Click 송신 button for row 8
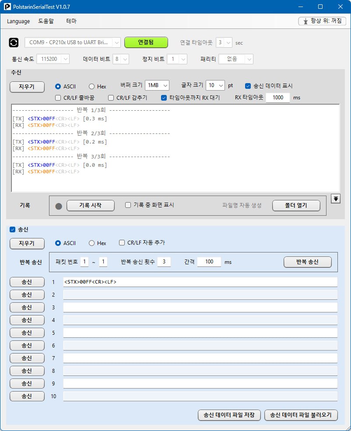The height and width of the screenshot is (431, 351). [27, 371]
